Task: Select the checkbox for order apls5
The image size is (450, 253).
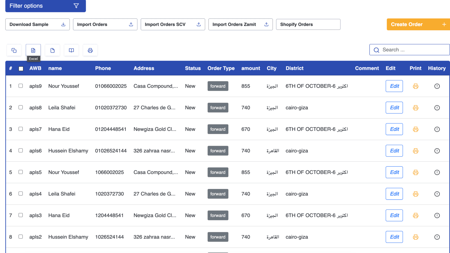Action: [x=21, y=172]
